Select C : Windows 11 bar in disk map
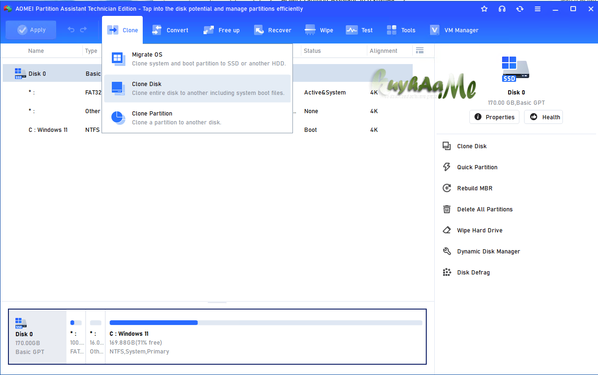 tap(266, 337)
